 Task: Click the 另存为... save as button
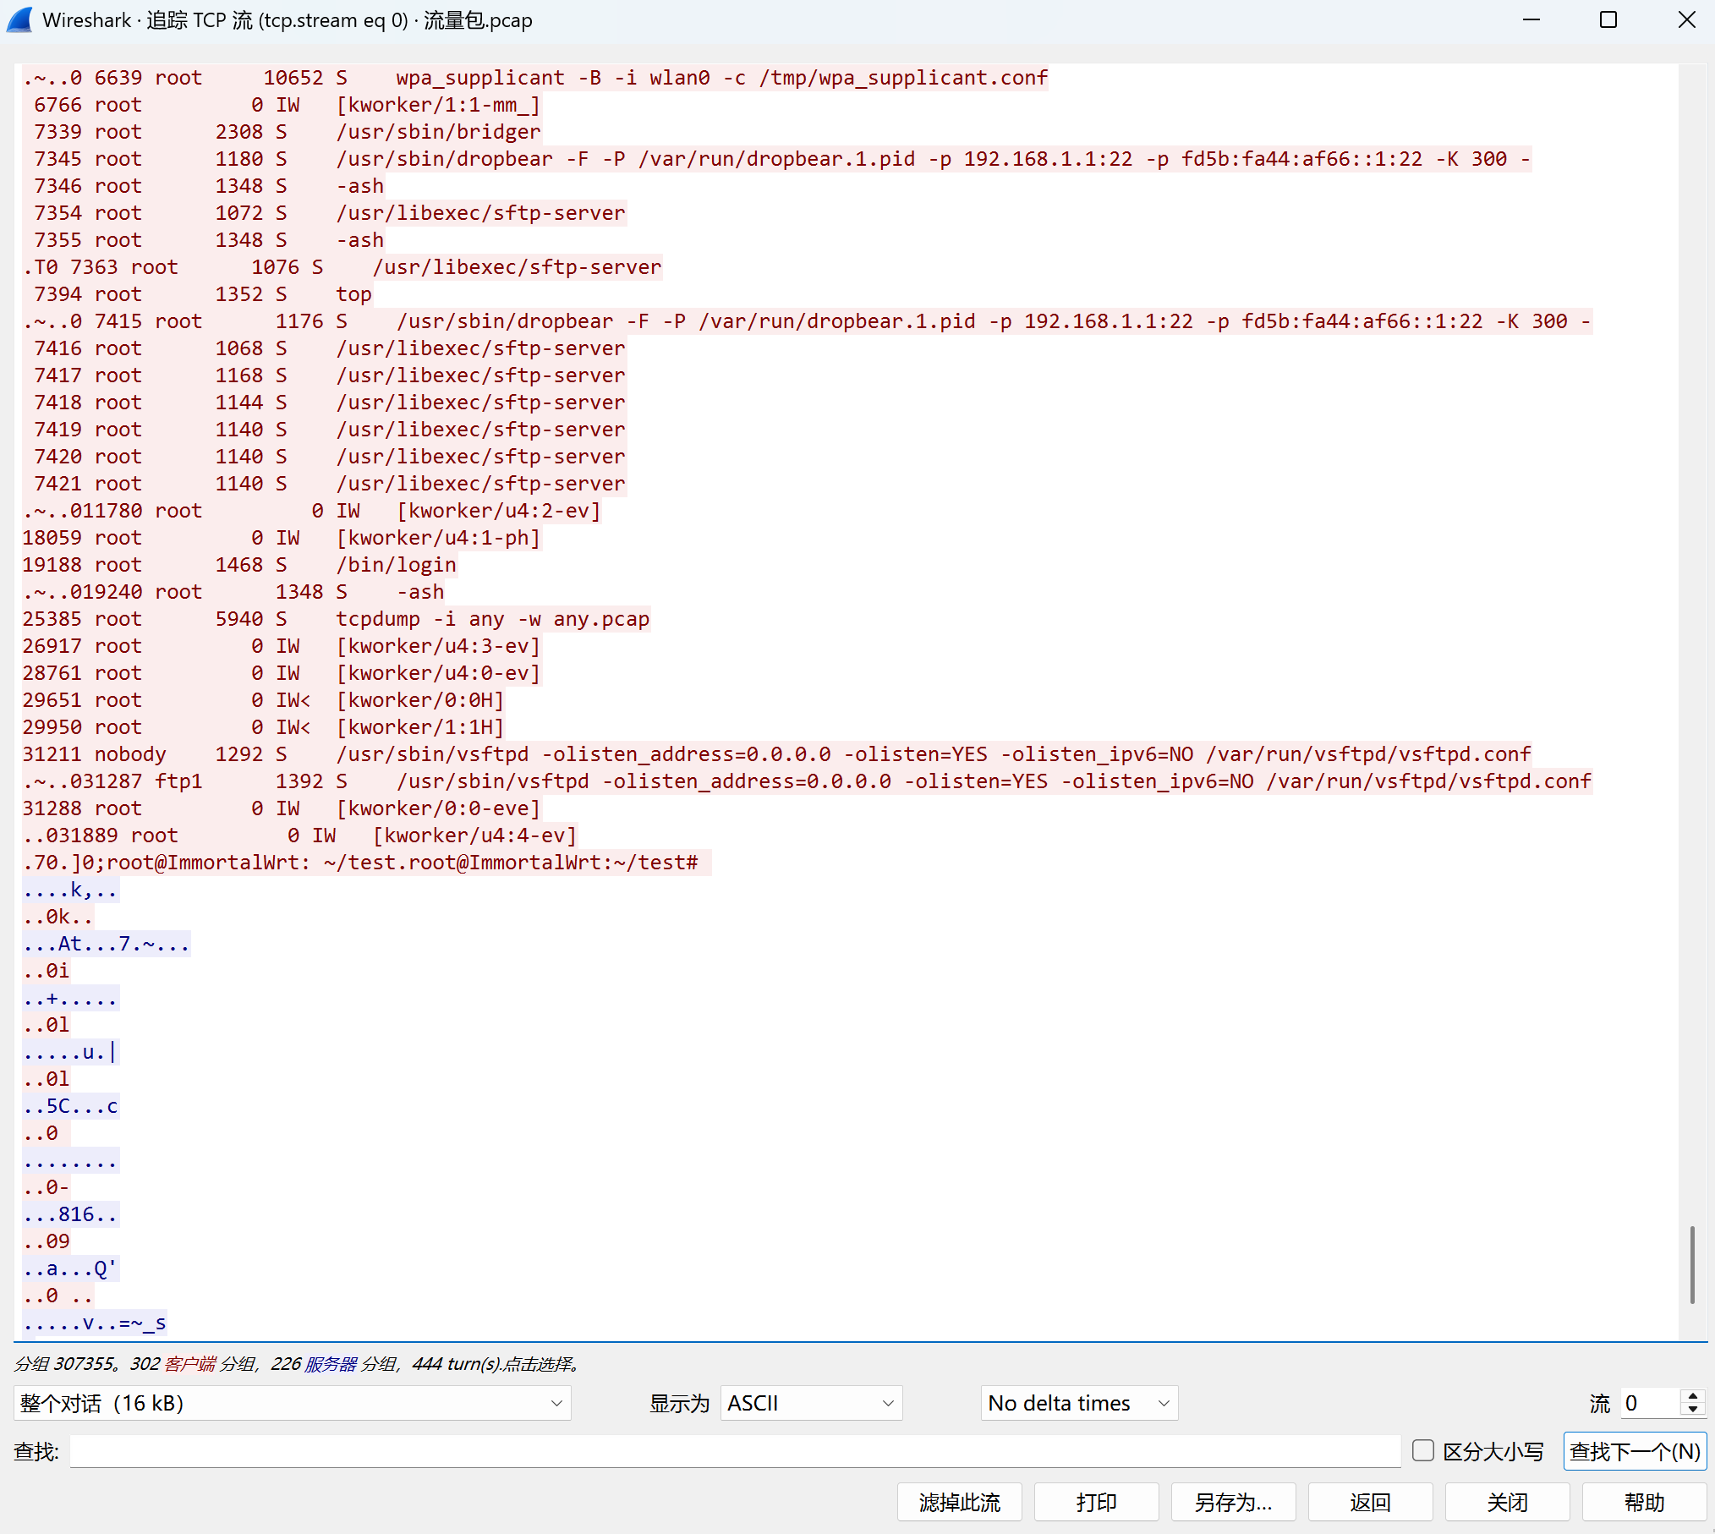[x=1233, y=1503]
